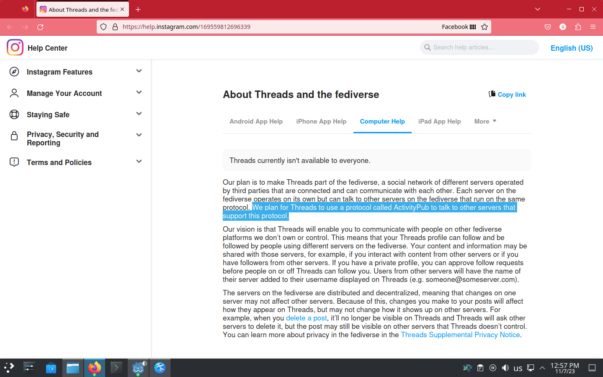Viewport: 603px width, 377px height.
Task: Switch to the Android App Help tab
Action: 256,121
